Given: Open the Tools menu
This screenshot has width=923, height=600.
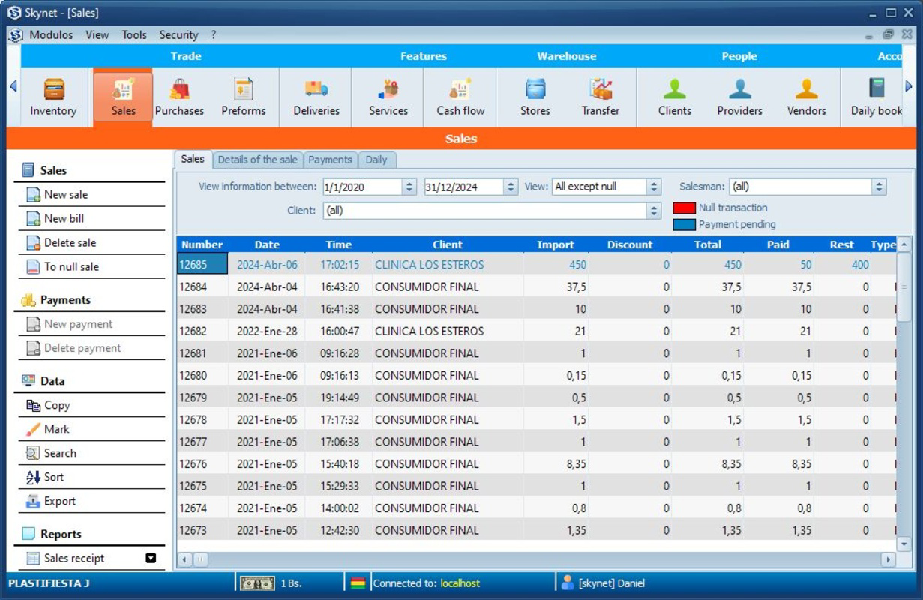Looking at the screenshot, I should (x=134, y=34).
